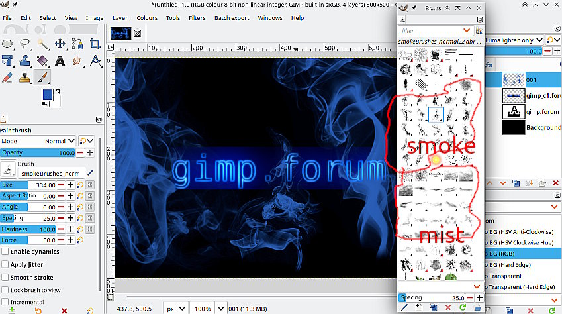
Task: Delete brush using red X in Brushes dialog
Action: 448,307
